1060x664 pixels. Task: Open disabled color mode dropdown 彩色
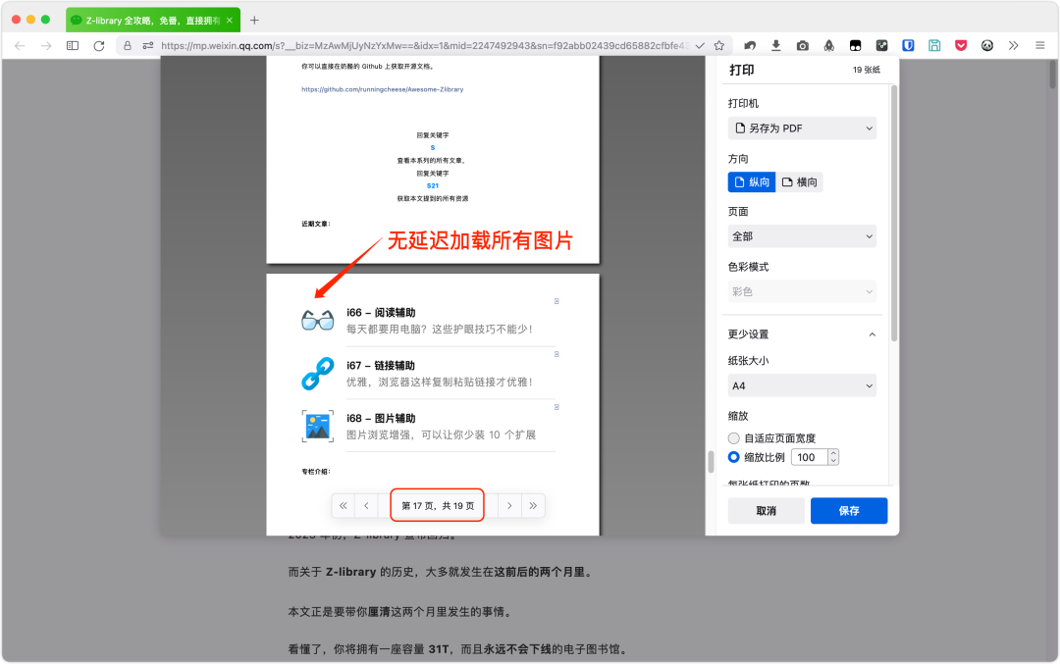tap(802, 292)
